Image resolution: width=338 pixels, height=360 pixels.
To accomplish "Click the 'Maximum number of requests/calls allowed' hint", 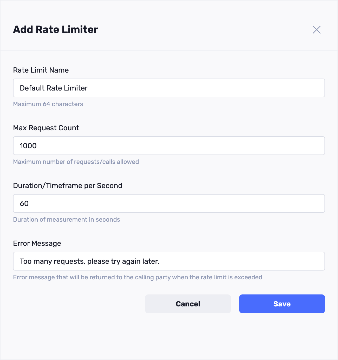I will [76, 162].
